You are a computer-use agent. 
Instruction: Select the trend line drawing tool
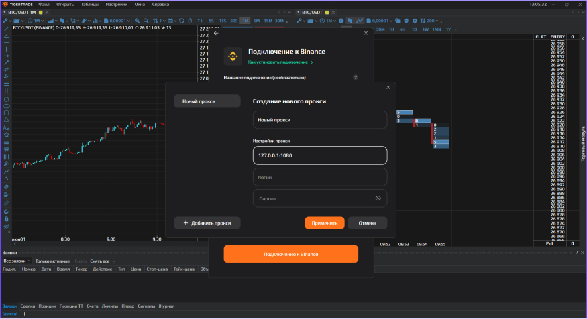[6, 29]
